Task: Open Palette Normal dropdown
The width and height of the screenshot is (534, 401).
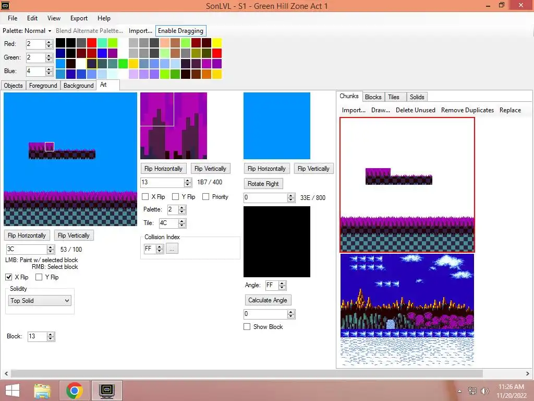Action: (x=27, y=31)
